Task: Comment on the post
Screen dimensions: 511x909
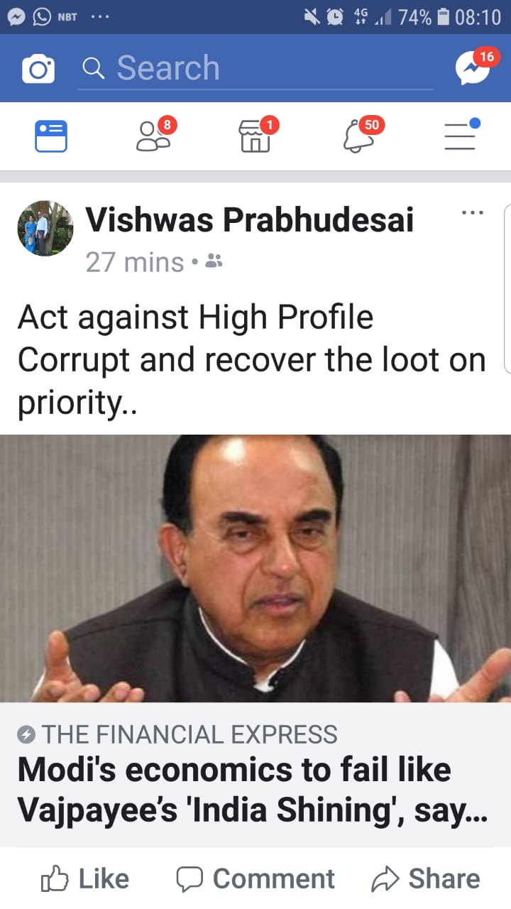Action: click(x=255, y=878)
